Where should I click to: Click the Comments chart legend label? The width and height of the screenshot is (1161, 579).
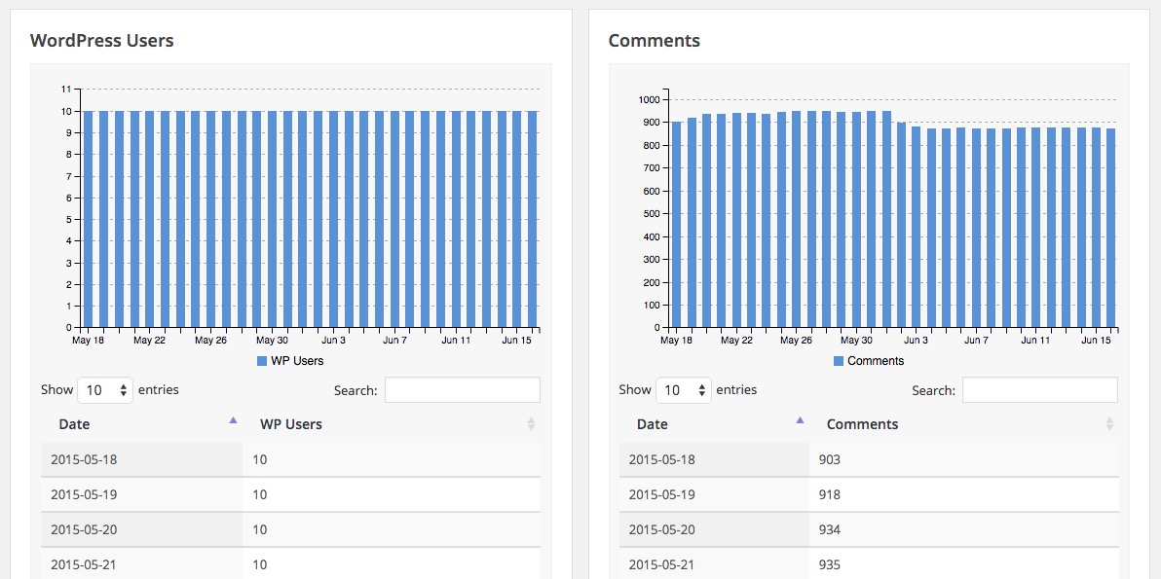(x=876, y=361)
